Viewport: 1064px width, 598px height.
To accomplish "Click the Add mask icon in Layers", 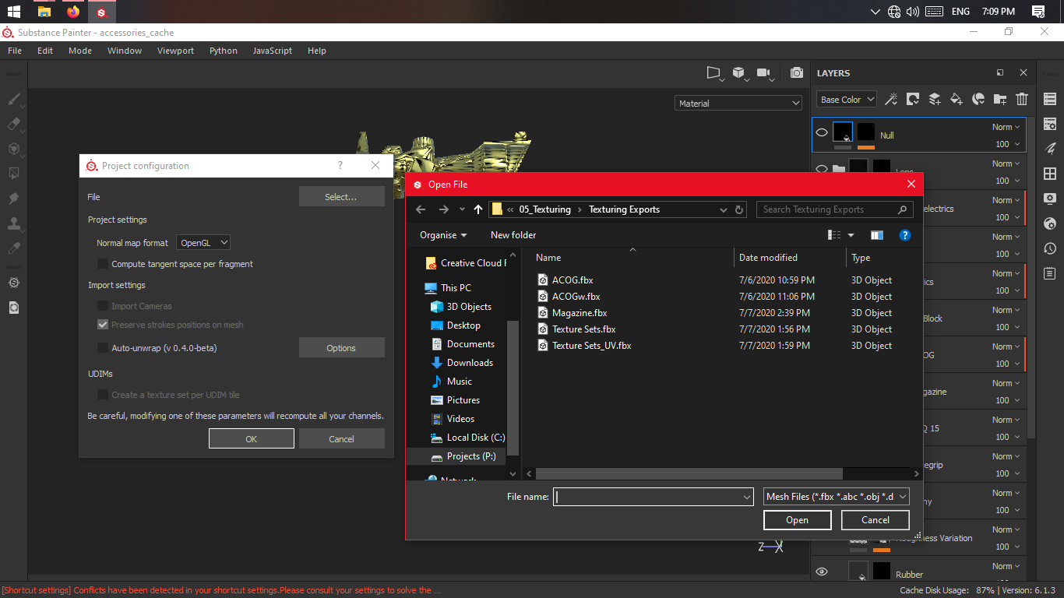I will [x=913, y=99].
